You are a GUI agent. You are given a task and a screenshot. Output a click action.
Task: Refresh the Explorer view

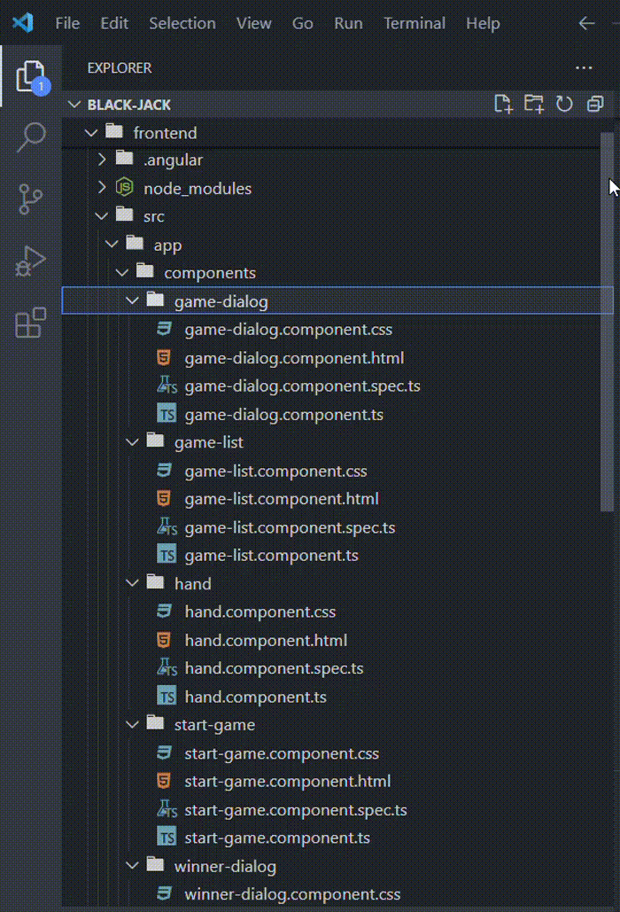(x=564, y=104)
